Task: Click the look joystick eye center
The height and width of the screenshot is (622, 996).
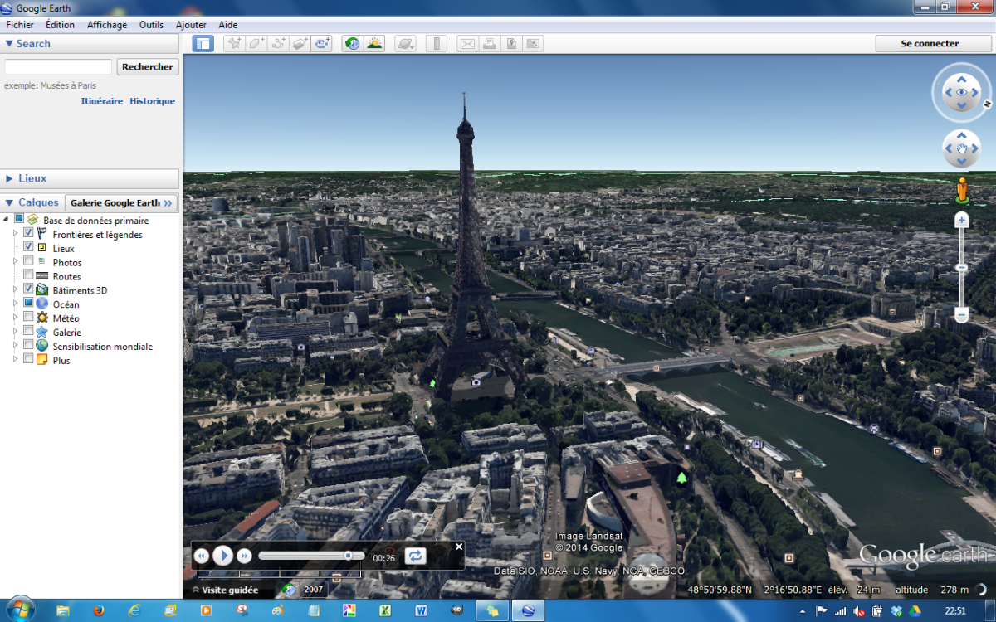Action: (962, 92)
